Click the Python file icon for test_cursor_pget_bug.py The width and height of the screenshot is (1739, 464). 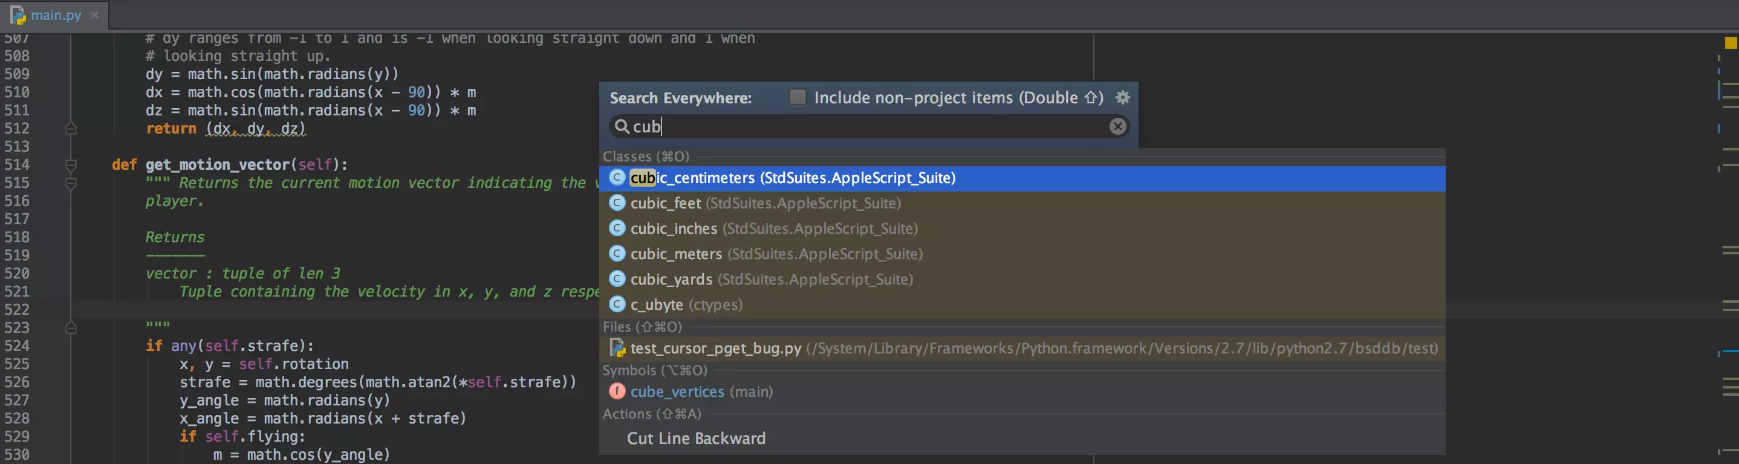(616, 348)
